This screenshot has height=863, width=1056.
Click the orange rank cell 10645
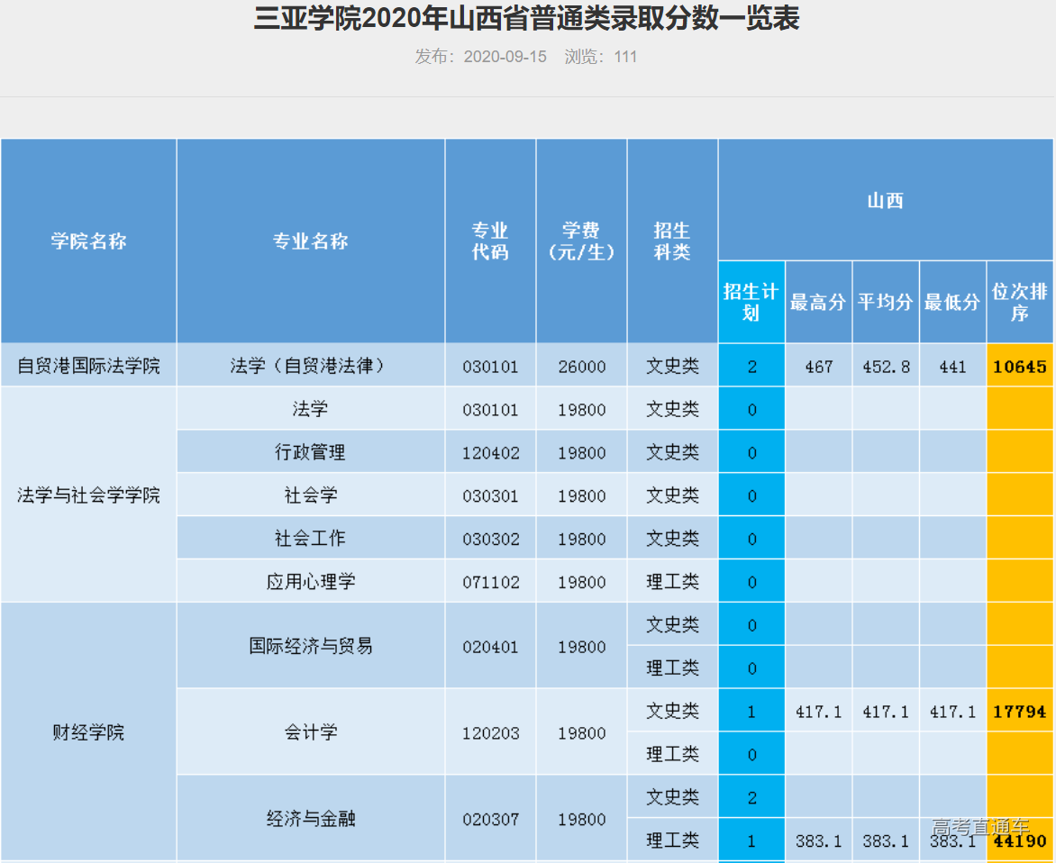[1020, 367]
